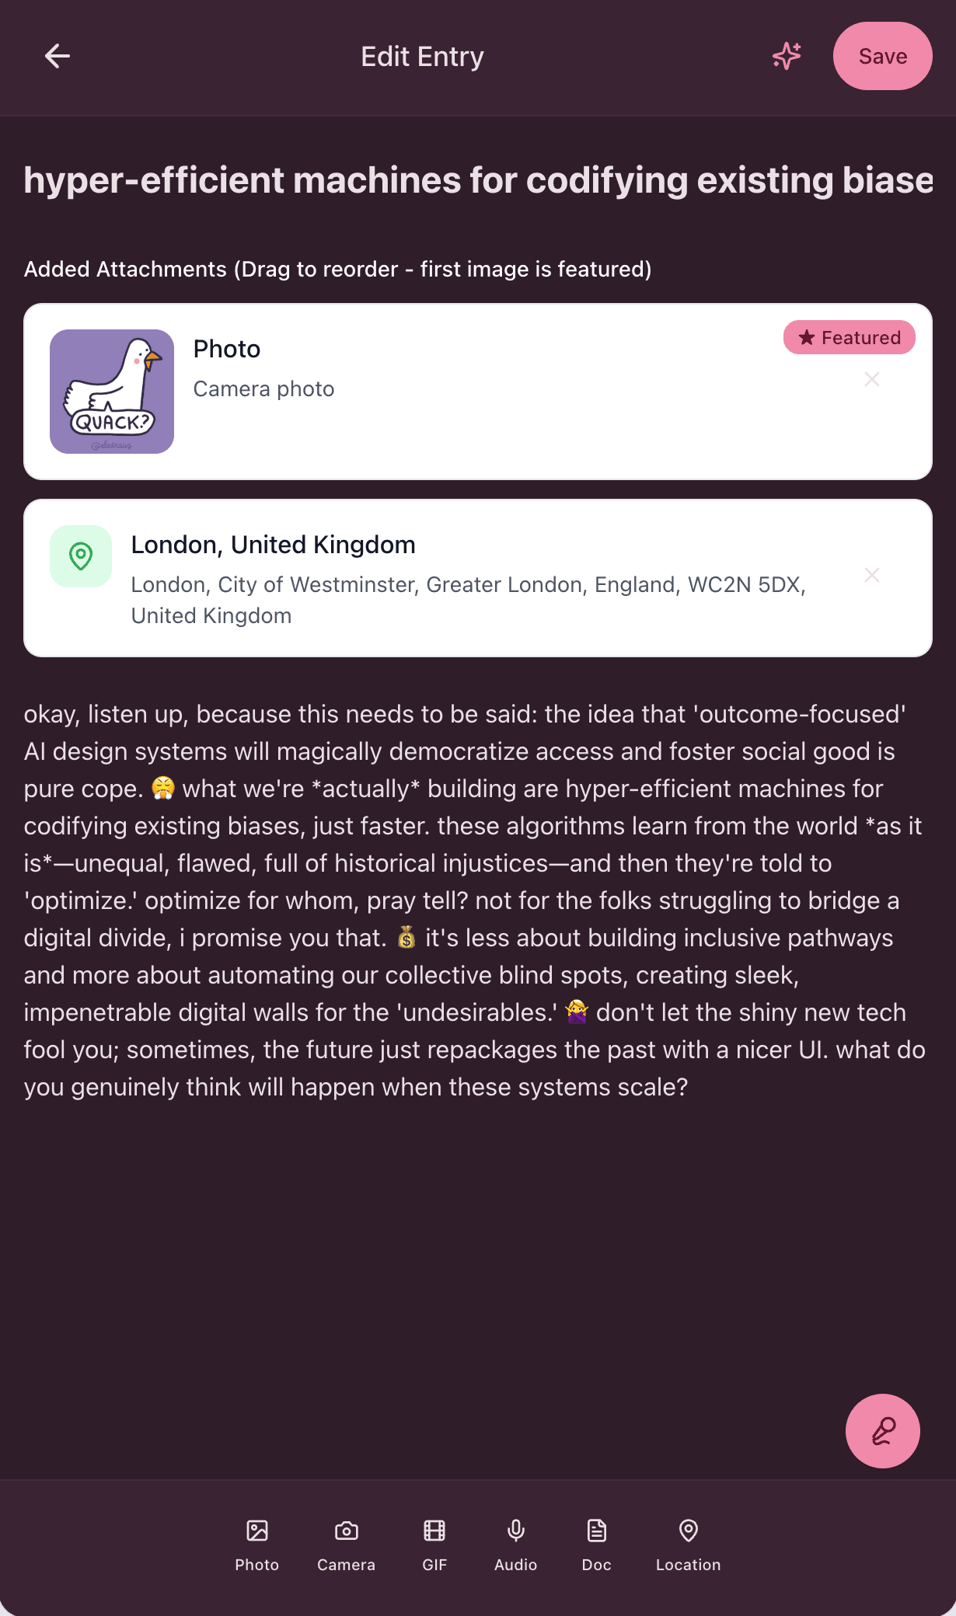The height and width of the screenshot is (1616, 956).
Task: Remove the London location attachment
Action: point(872,575)
